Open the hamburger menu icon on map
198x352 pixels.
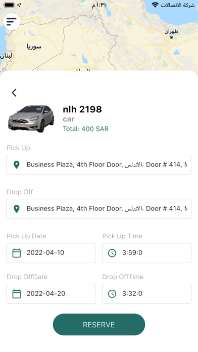pos(12,22)
